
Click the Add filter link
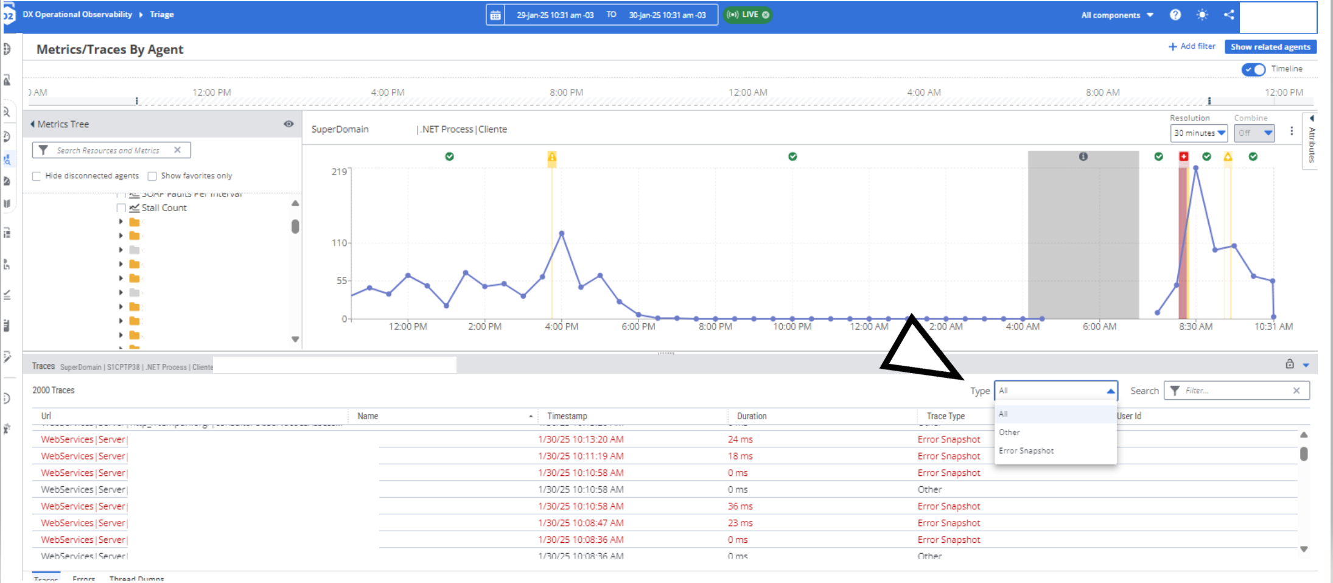click(1191, 46)
